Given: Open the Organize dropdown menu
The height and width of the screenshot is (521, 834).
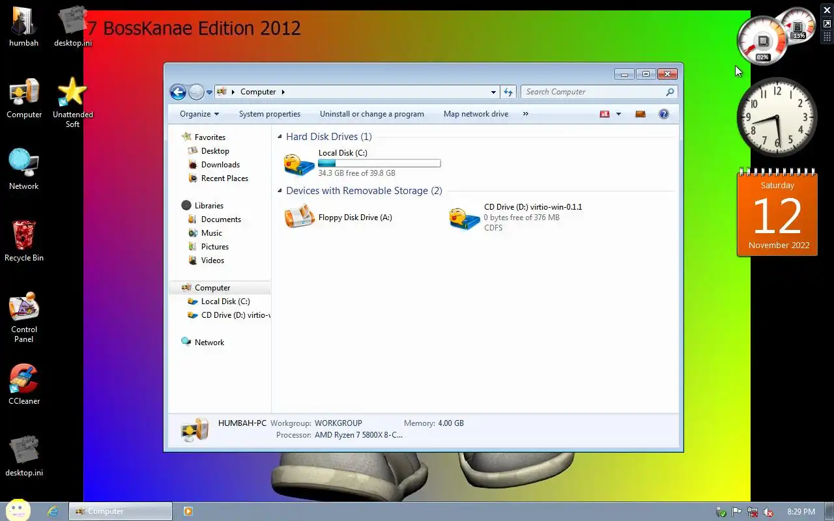Looking at the screenshot, I should pyautogui.click(x=199, y=114).
